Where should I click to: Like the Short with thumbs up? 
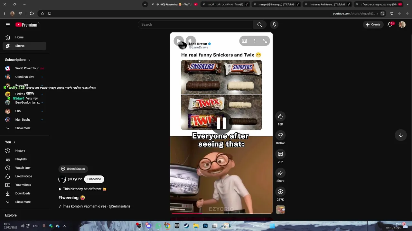point(280,116)
